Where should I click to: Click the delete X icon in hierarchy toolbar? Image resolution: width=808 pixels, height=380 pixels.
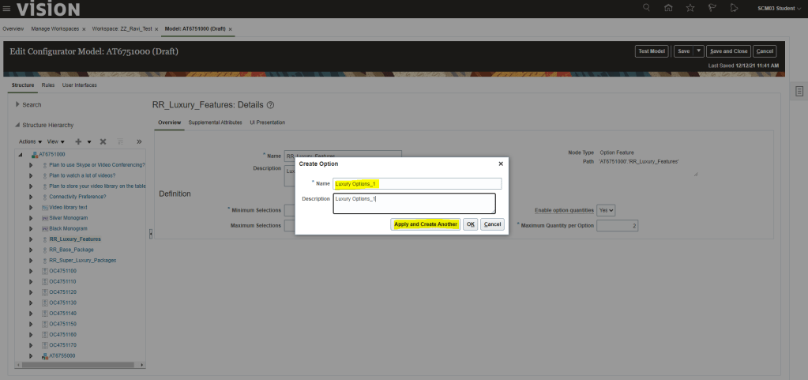[103, 141]
